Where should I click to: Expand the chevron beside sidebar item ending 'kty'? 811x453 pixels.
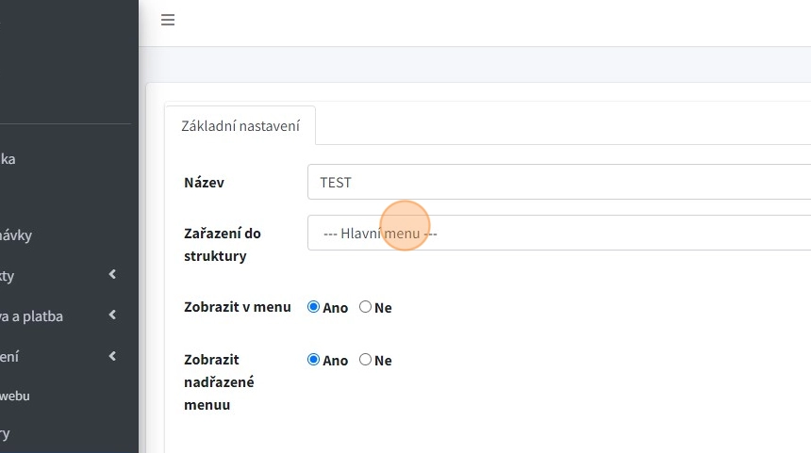[x=112, y=275]
